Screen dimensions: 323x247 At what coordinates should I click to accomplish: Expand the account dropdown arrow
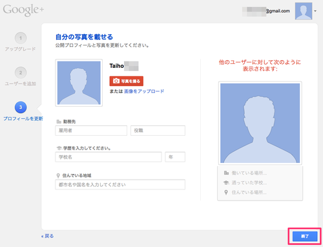click(315, 11)
